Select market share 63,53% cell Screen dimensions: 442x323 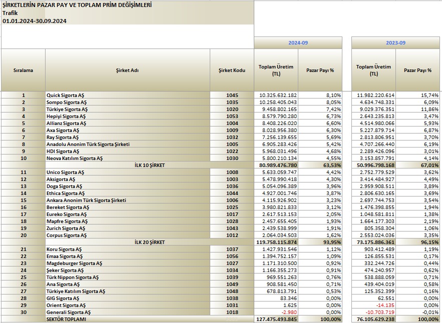coord(320,165)
